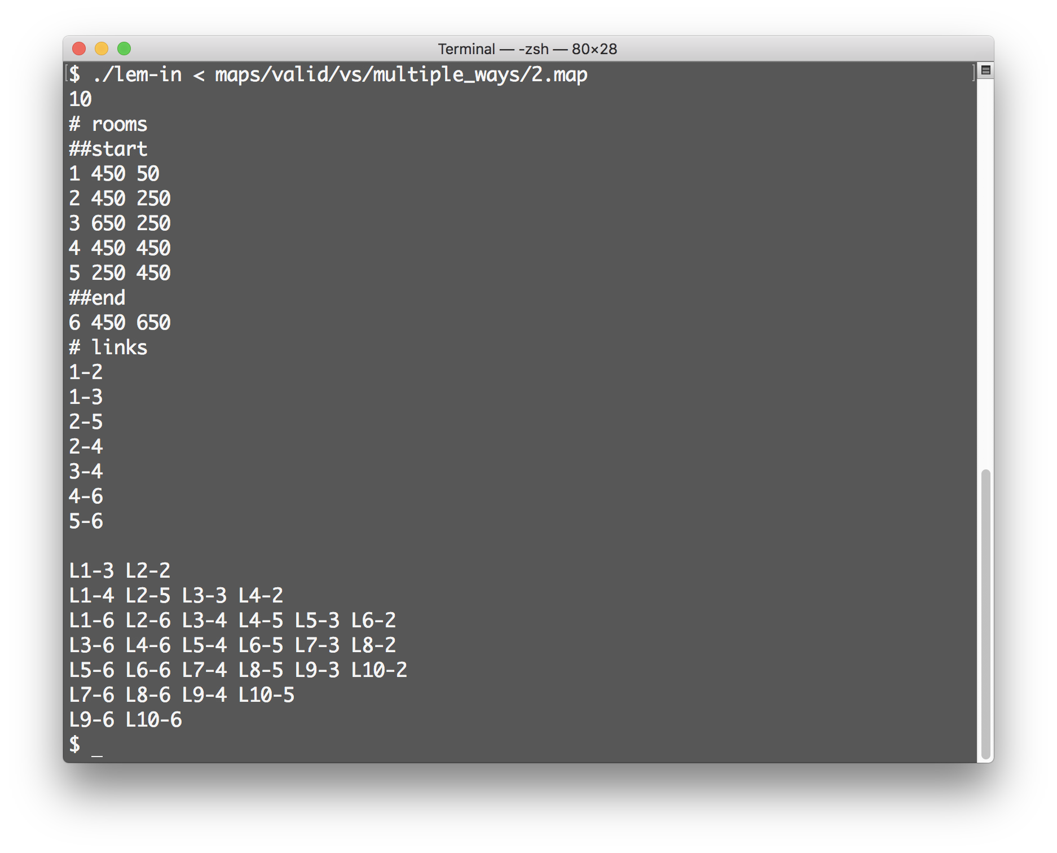The height and width of the screenshot is (853, 1057).
Task: Click link line '3-4'
Action: [86, 472]
